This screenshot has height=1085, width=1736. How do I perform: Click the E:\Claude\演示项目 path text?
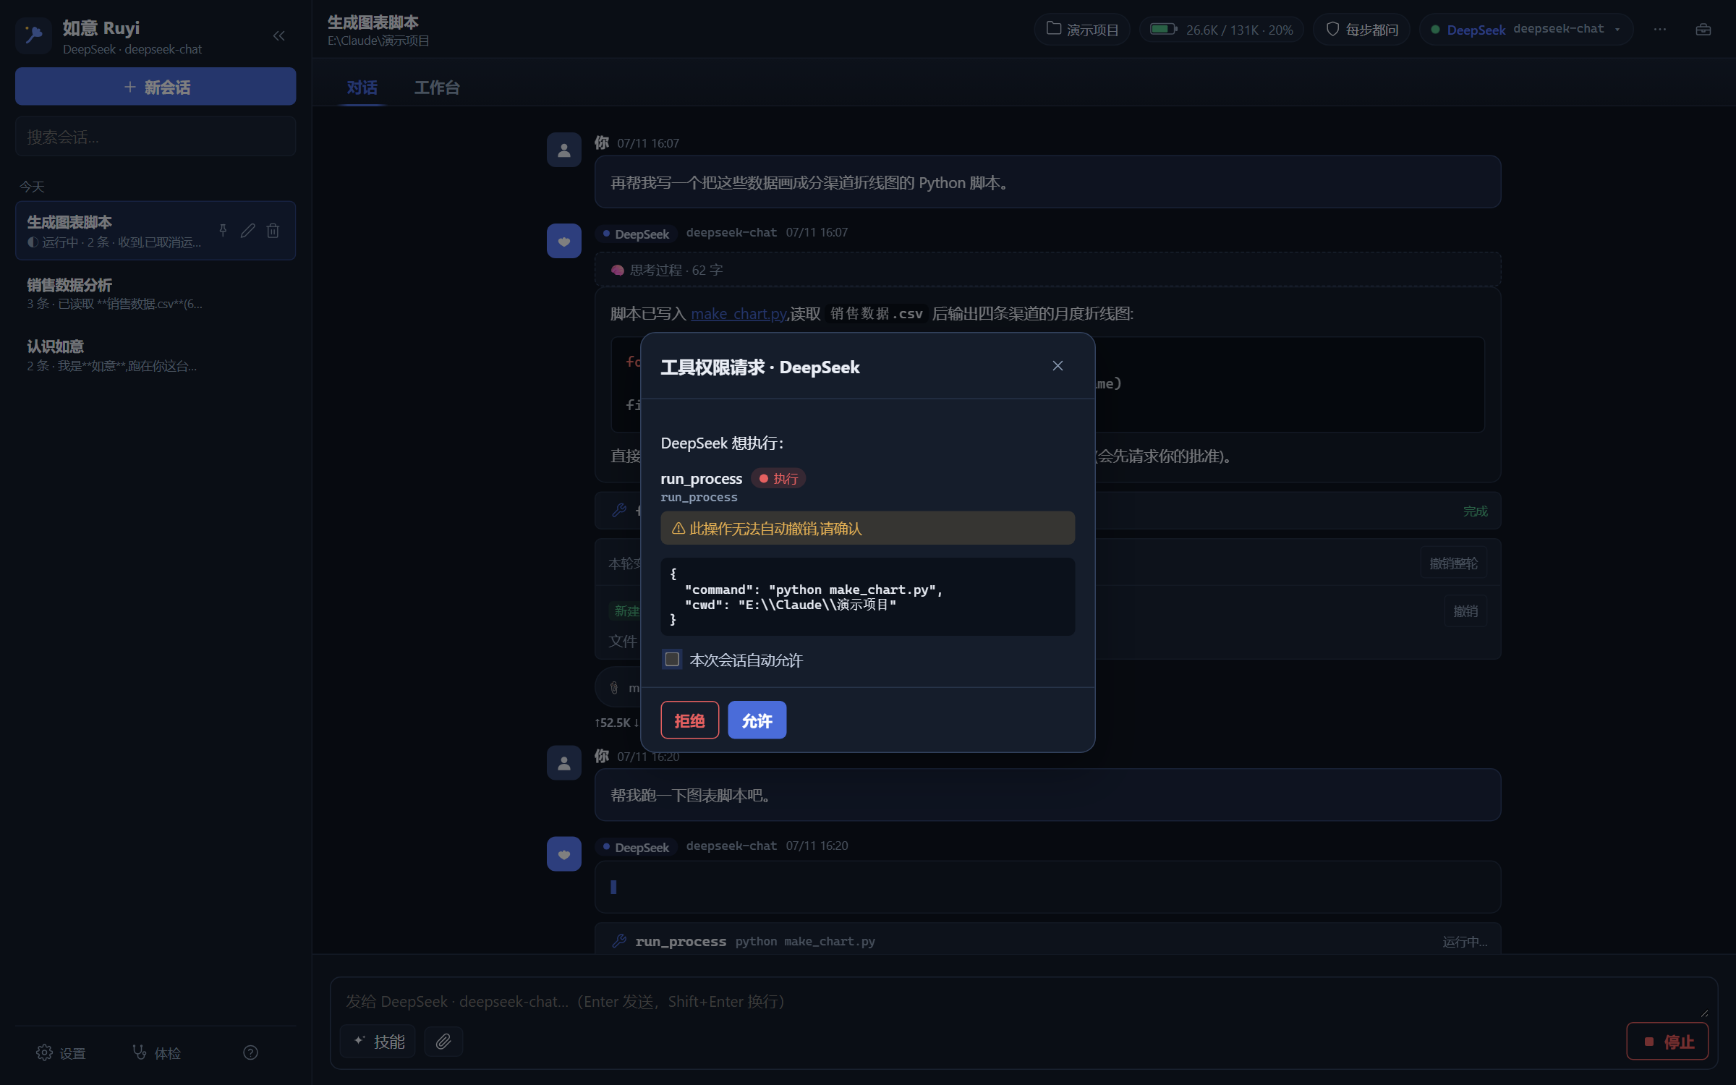click(378, 41)
